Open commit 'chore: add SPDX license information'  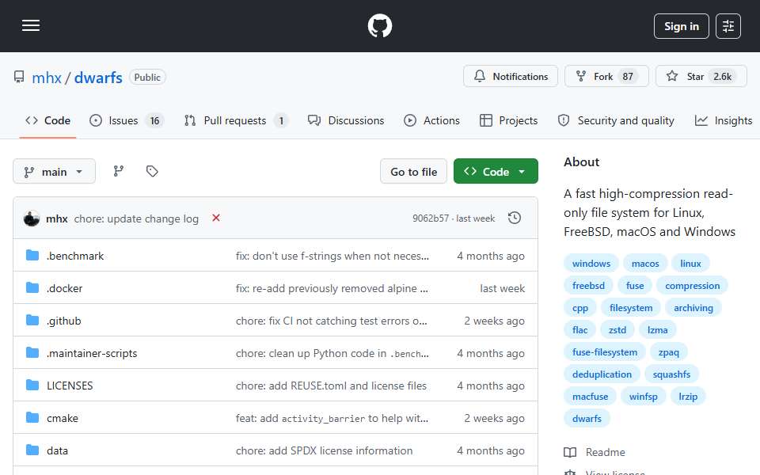point(325,450)
